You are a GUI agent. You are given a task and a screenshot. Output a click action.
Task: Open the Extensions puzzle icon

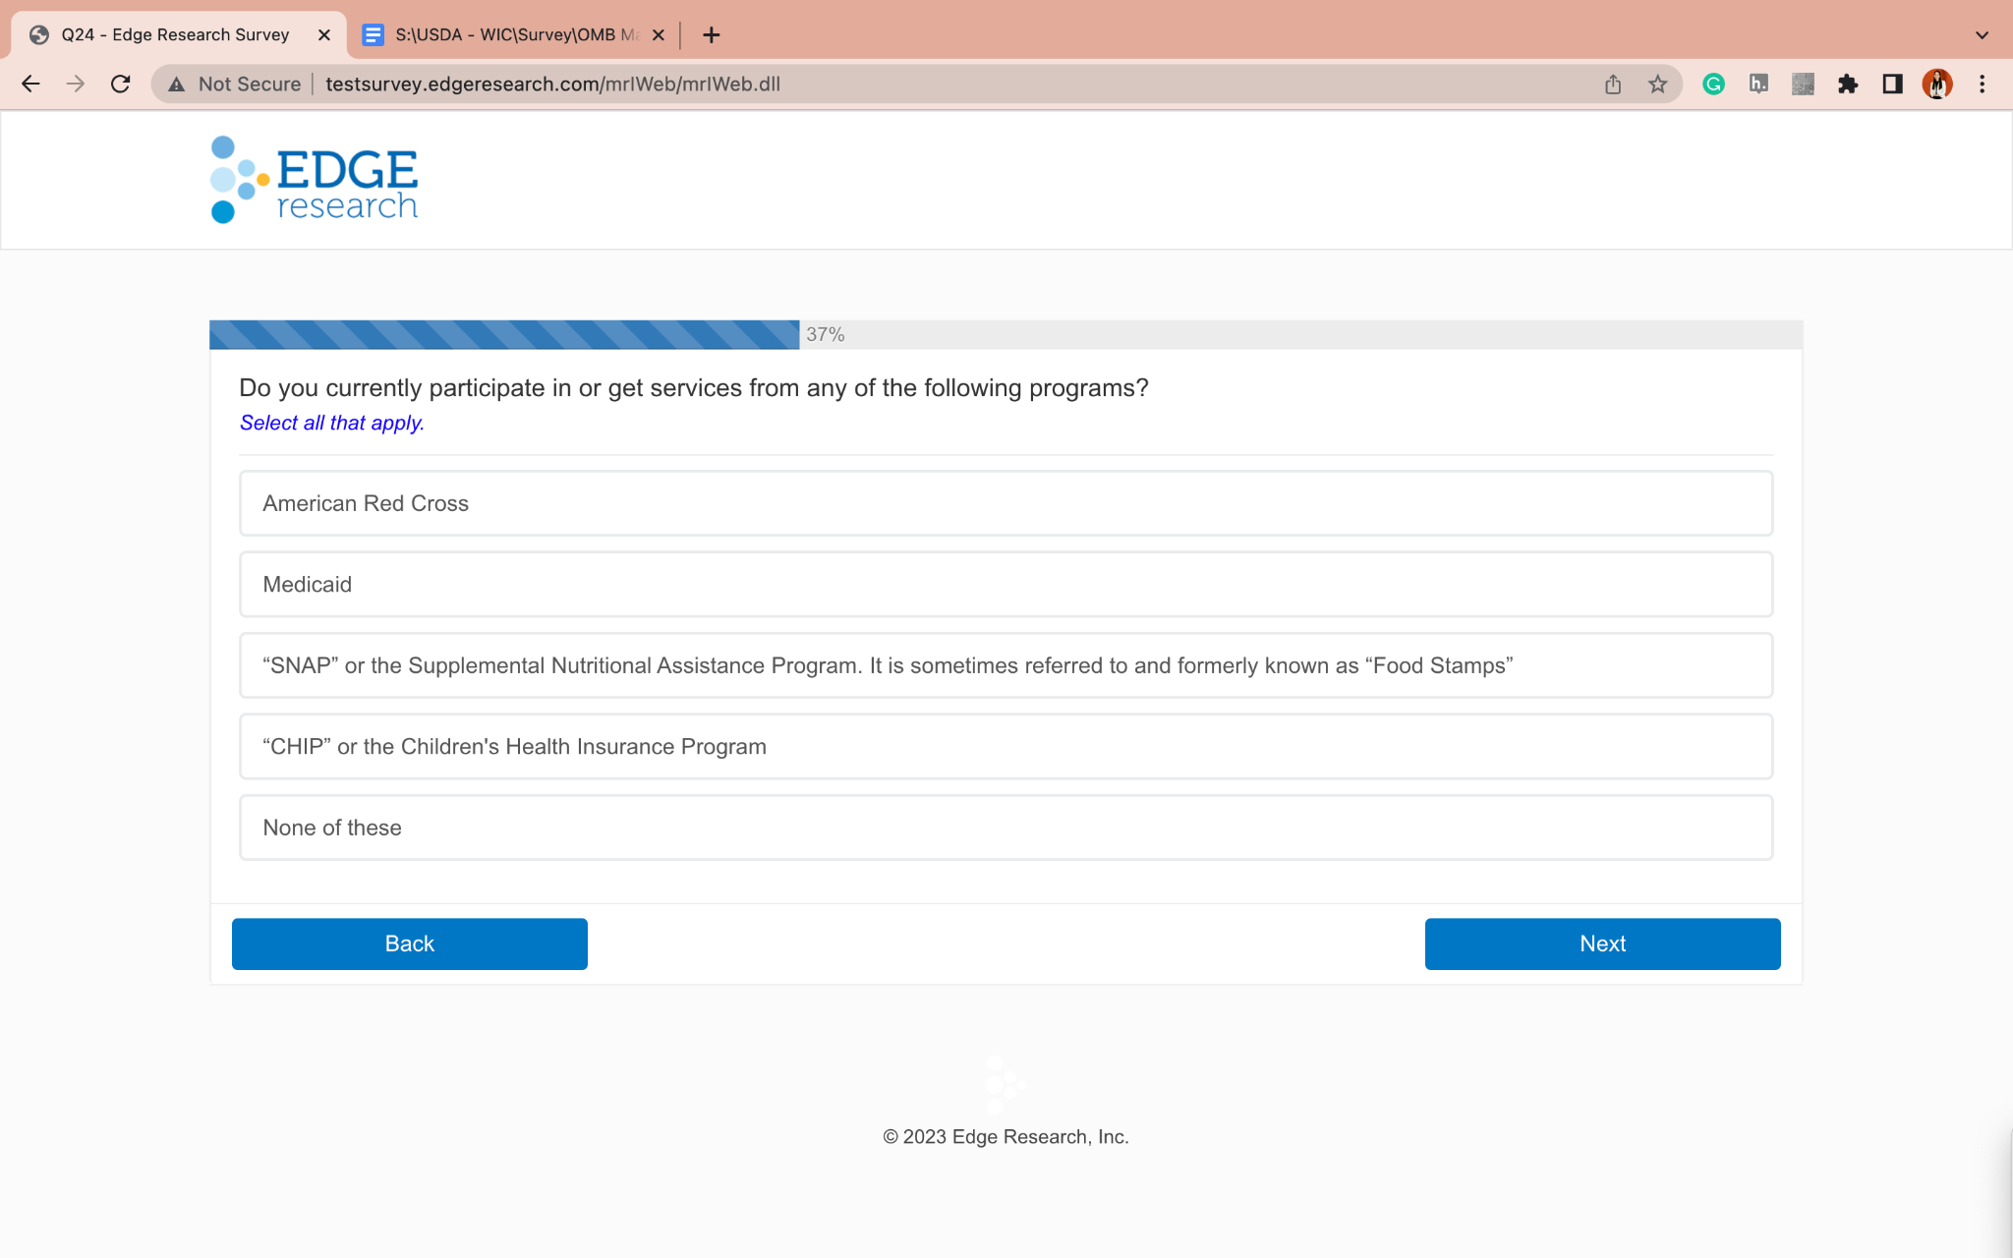tap(1848, 85)
